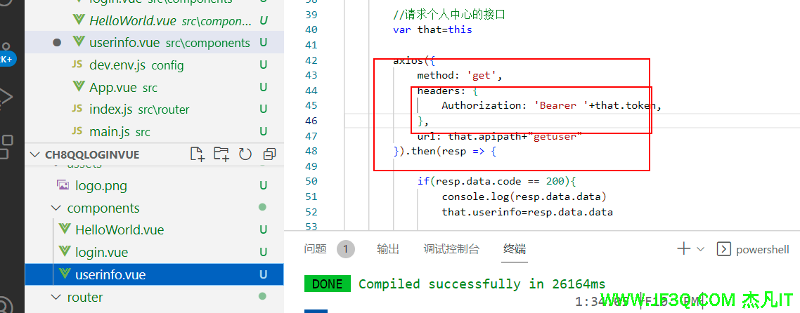800x313 pixels.
Task: Open the new terminal dropdown arrow
Action: [700, 249]
